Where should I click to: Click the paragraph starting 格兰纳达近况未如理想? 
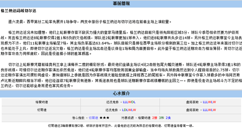click(x=121, y=43)
